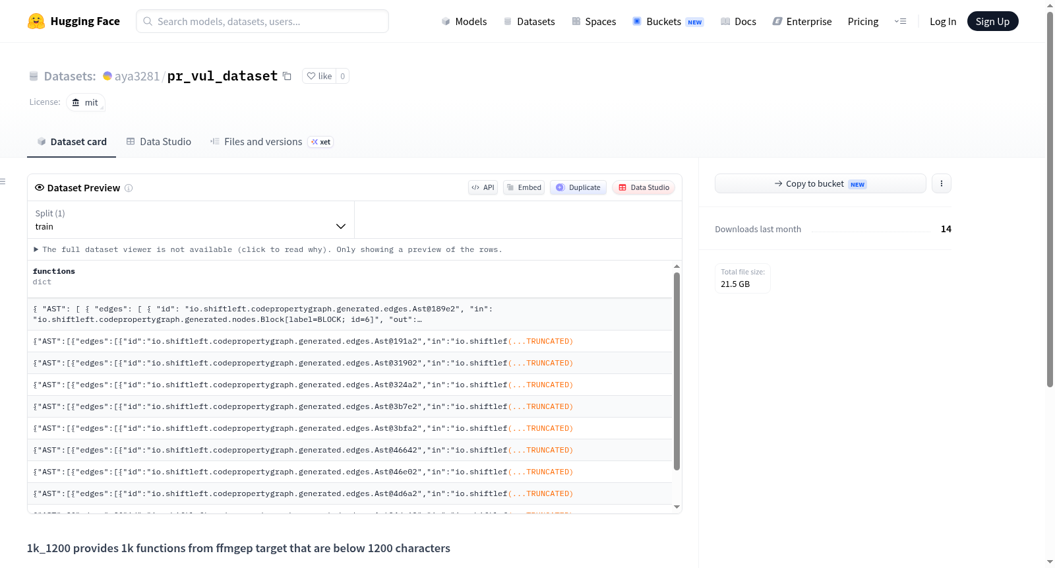Click the mit license bank icon
Image resolution: width=1055 pixels, height=568 pixels.
pyautogui.click(x=76, y=102)
